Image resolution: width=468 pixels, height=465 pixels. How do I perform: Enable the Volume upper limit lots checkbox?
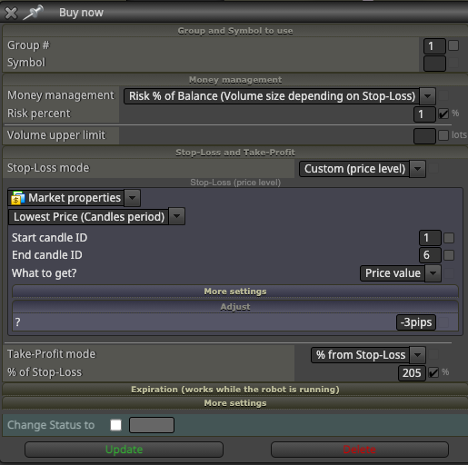pos(443,135)
